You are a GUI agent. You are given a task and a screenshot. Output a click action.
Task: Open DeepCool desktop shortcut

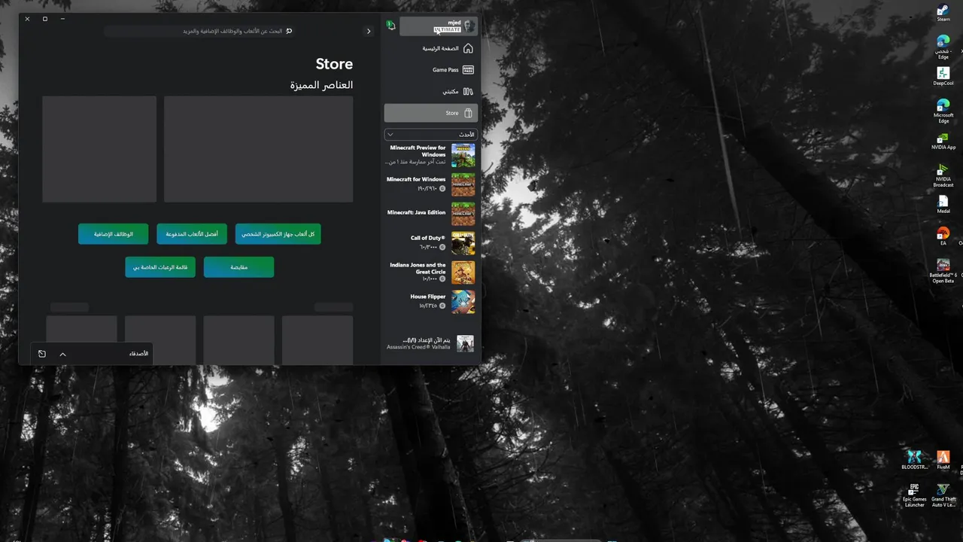pyautogui.click(x=943, y=76)
